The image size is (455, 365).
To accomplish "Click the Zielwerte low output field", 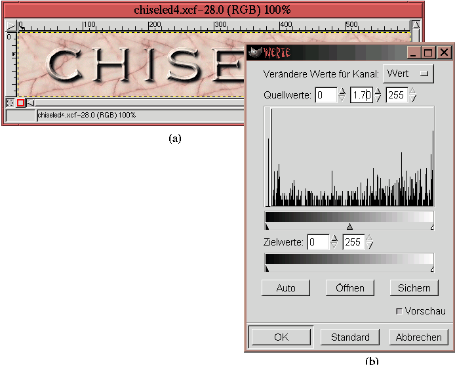I will point(318,242).
